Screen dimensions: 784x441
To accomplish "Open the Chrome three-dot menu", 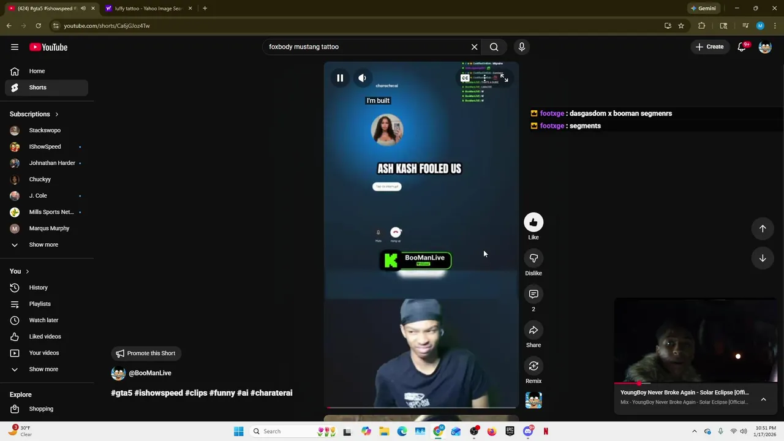I will tap(774, 26).
